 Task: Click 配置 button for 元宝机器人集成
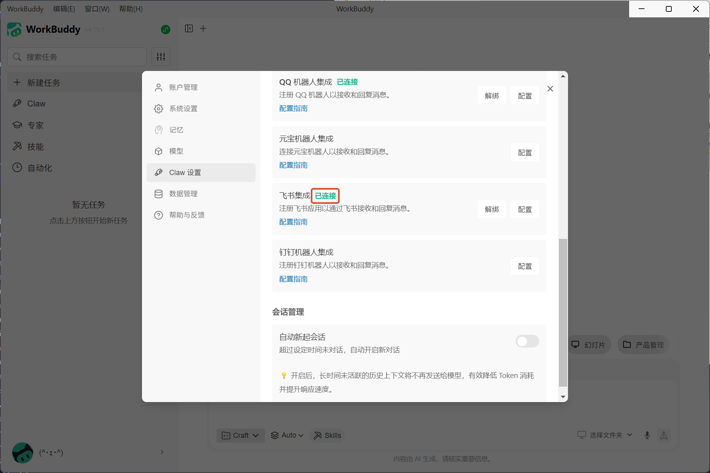coord(525,153)
